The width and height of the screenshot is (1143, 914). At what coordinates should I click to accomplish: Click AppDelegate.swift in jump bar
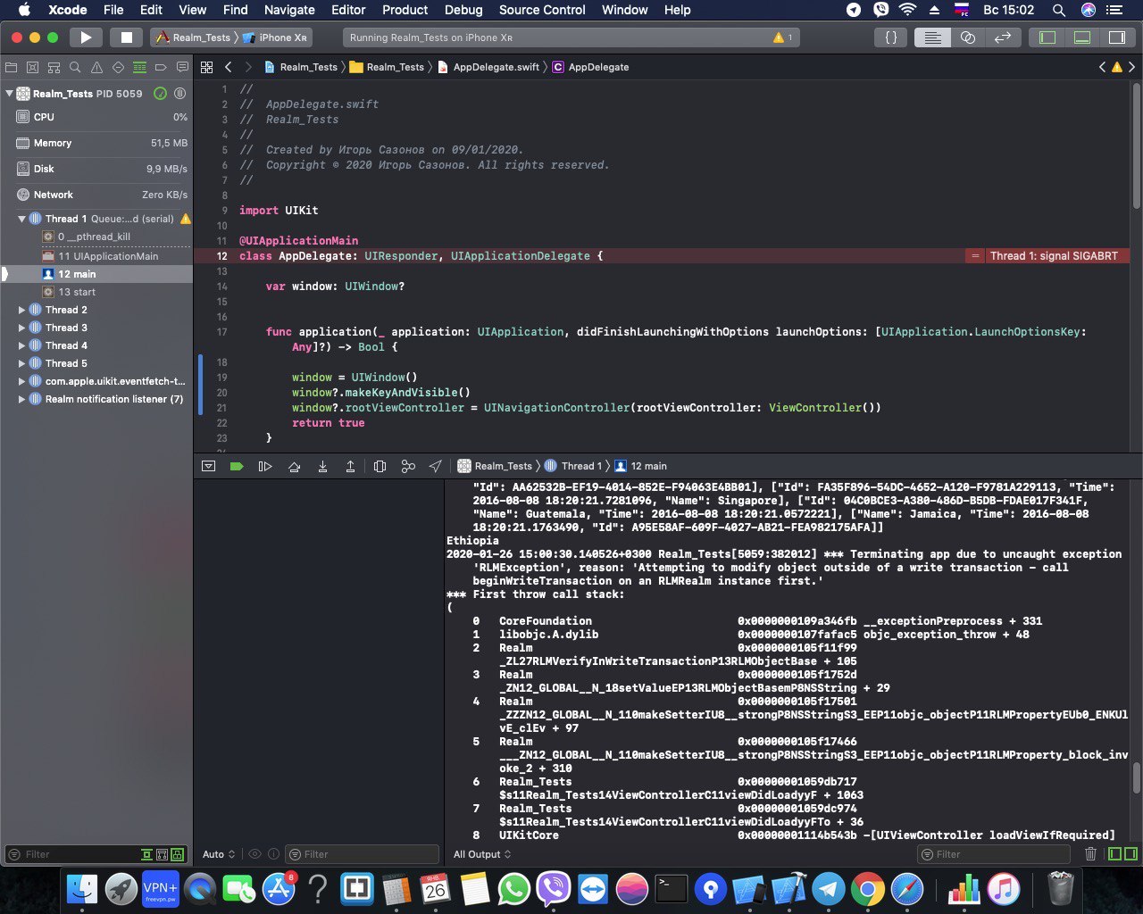point(488,67)
